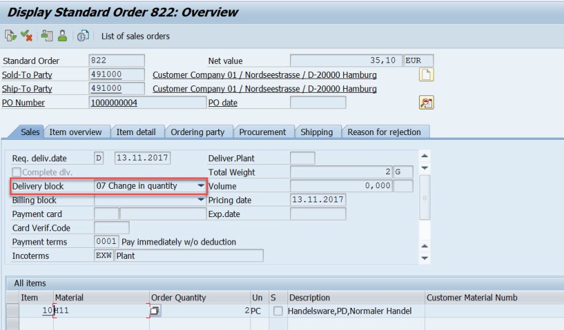The image size is (564, 330).
Task: Toggle the Complete dlv. checkbox
Action: point(17,172)
